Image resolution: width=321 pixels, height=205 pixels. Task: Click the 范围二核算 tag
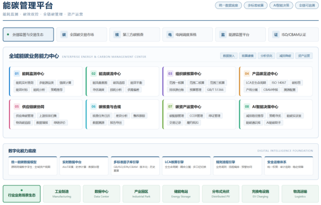197,83
